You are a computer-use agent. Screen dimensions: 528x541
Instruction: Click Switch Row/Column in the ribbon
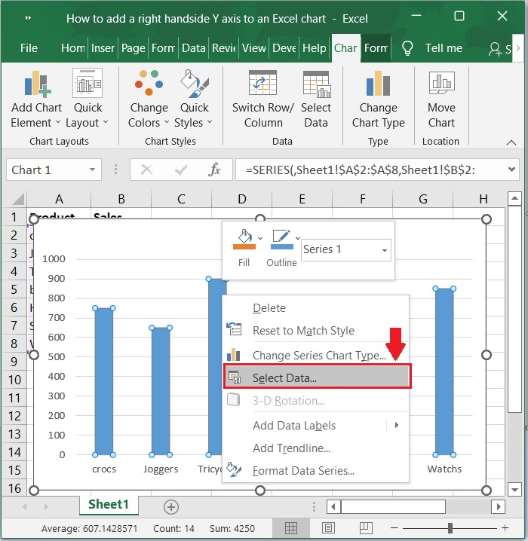pos(263,86)
